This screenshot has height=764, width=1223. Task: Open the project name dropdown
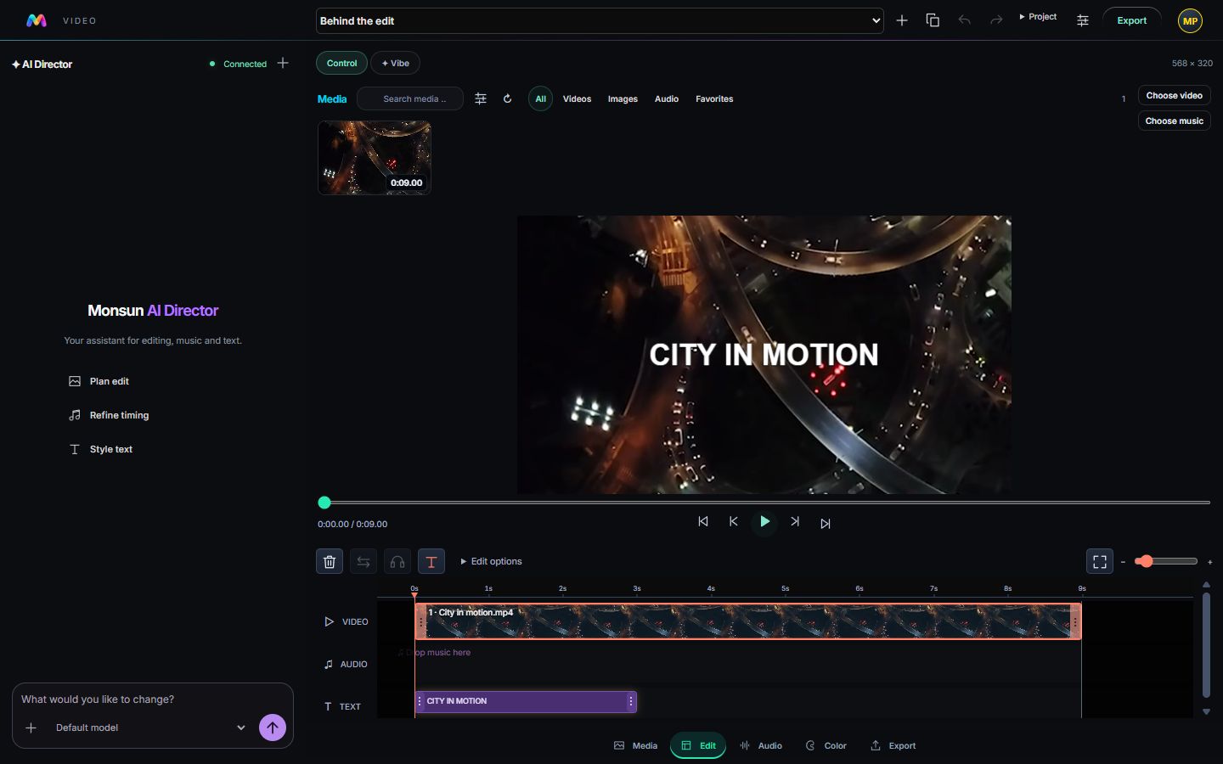[600, 20]
